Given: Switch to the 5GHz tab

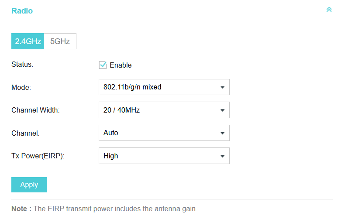Looking at the screenshot, I should click(60, 41).
